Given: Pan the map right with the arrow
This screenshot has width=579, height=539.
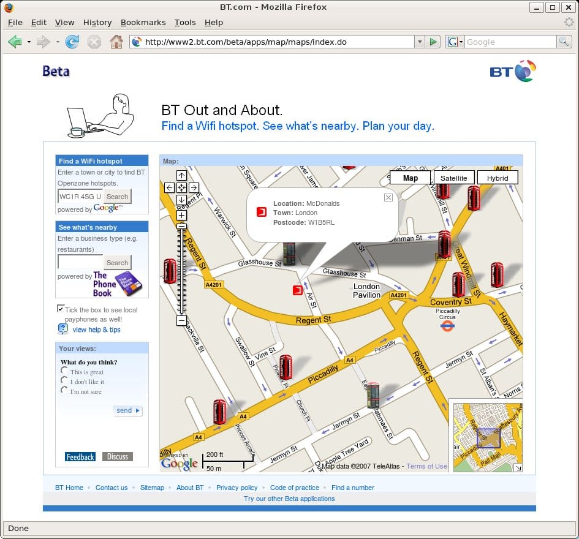Looking at the screenshot, I should click(194, 187).
